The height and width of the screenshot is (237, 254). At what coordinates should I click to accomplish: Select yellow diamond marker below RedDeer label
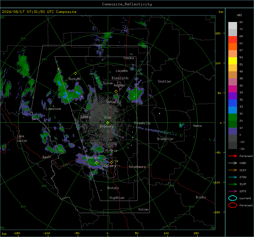(x=116, y=92)
